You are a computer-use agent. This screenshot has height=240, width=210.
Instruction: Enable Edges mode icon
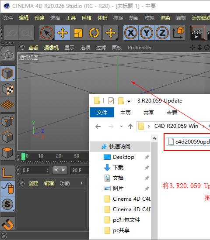pos(7,137)
